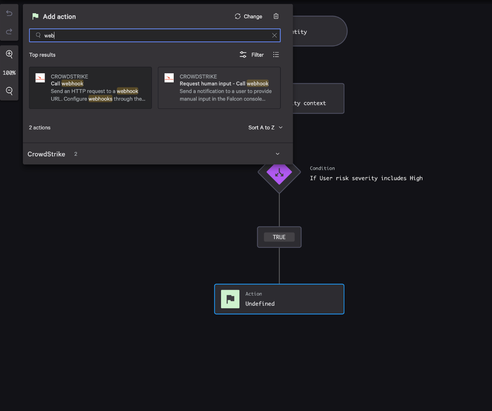
Task: Open the Filter options
Action: 252,54
